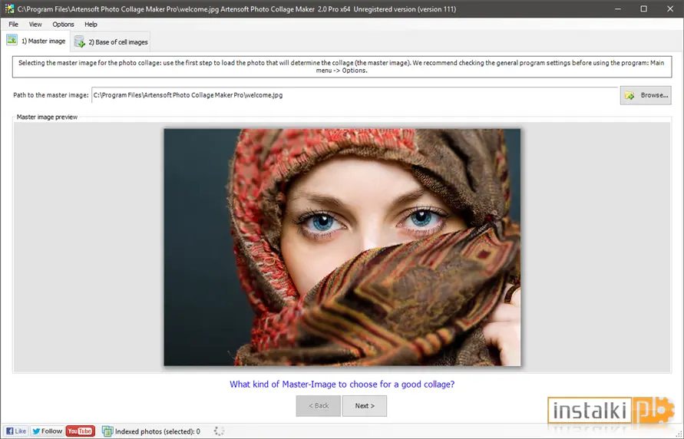Click the loading spinner in status bar
Viewport: 684px width, 439px height.
point(219,431)
